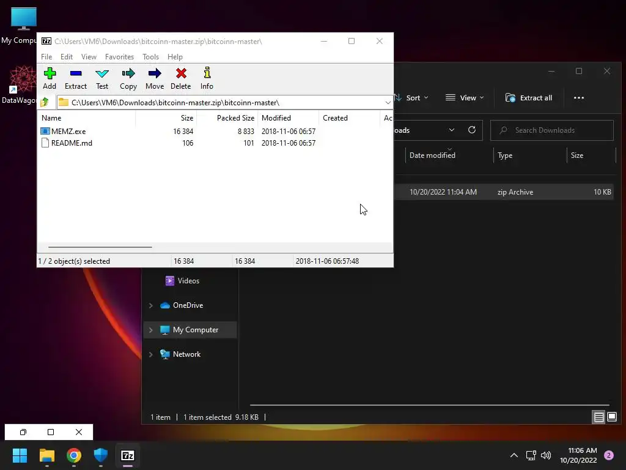Expand the My Computer tree node

click(151, 330)
